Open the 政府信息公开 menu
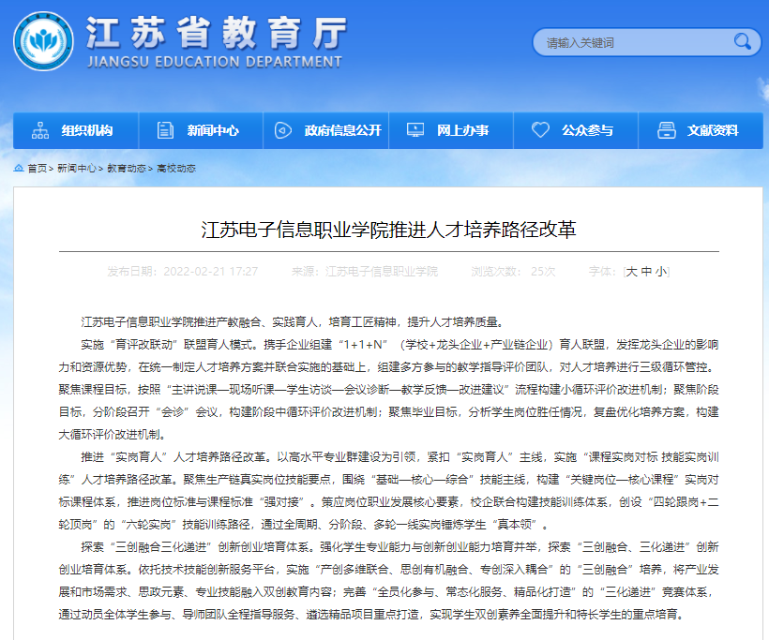The image size is (769, 640). pos(326,130)
